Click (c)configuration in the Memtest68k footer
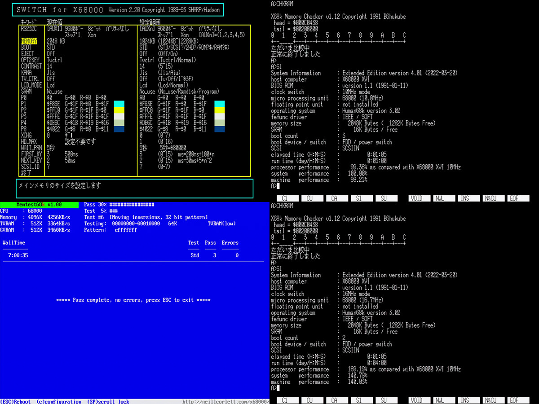Image resolution: width=539 pixels, height=404 pixels. coord(59,401)
